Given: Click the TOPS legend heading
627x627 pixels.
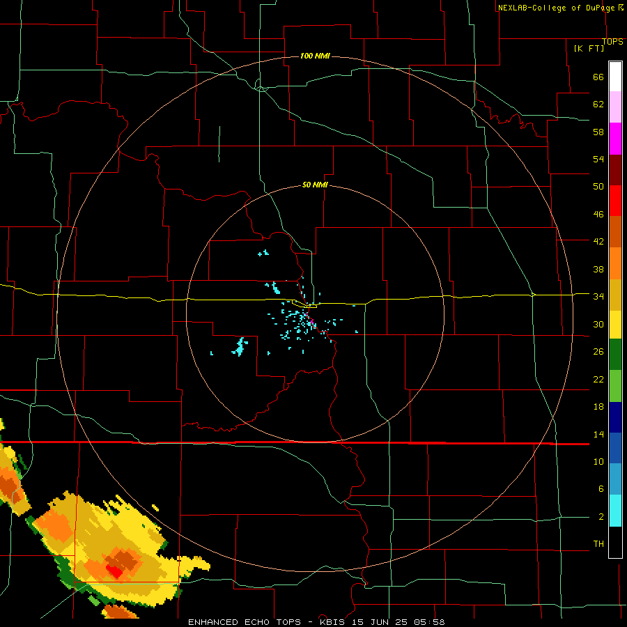Looking at the screenshot, I should click(612, 41).
